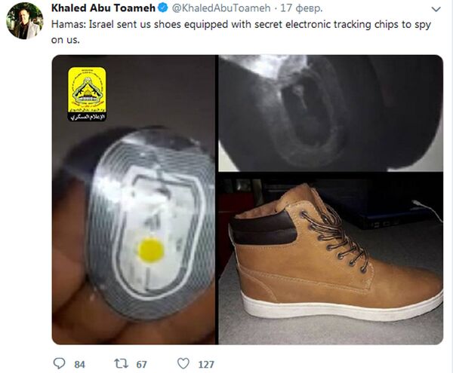
Task: Like the tweet with heart icon
Action: (183, 363)
